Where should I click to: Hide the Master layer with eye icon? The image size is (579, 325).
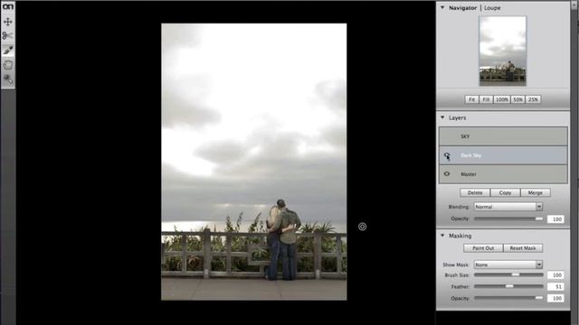[x=447, y=174]
